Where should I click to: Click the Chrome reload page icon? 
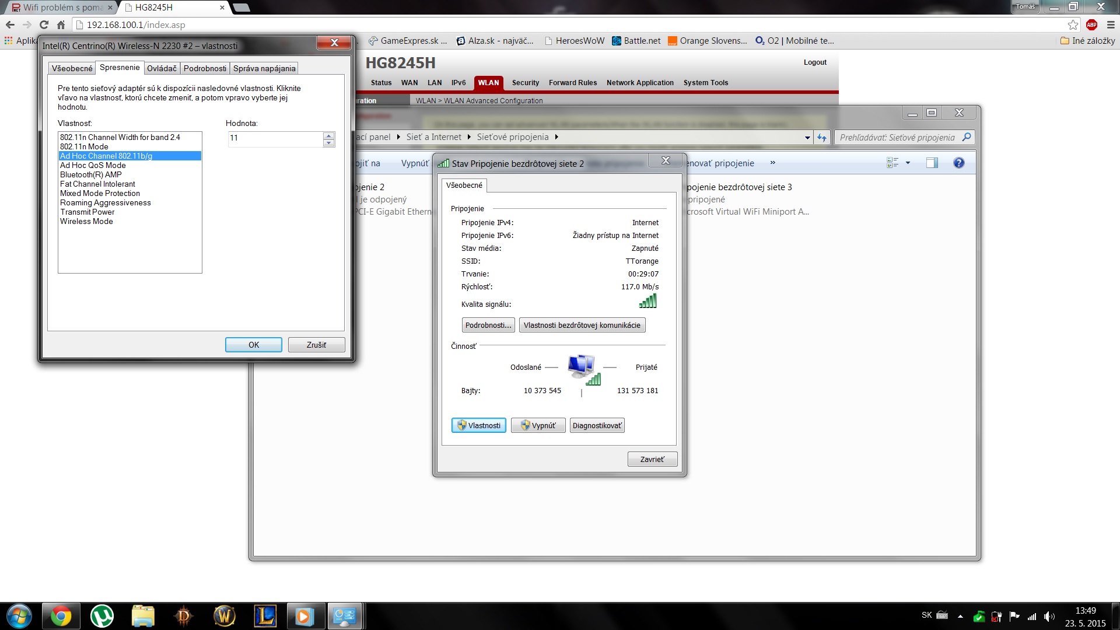click(44, 24)
